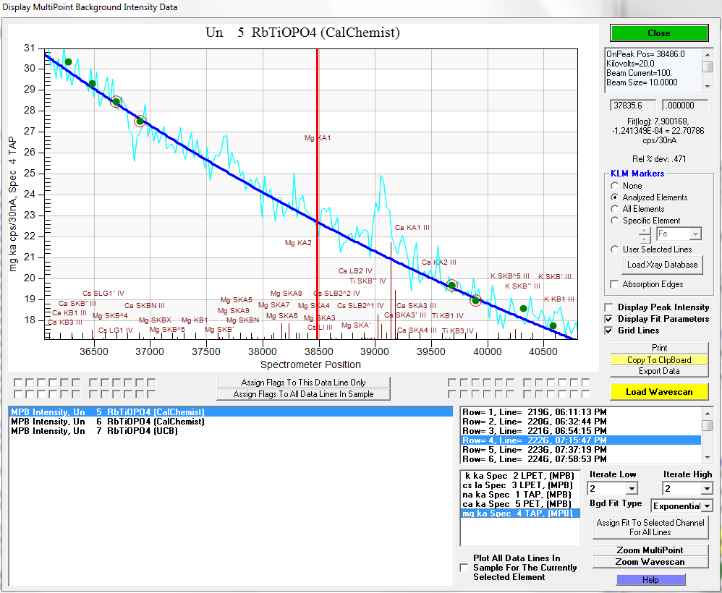Enable the Absorption Edges checkbox
722x593 pixels.
(616, 284)
